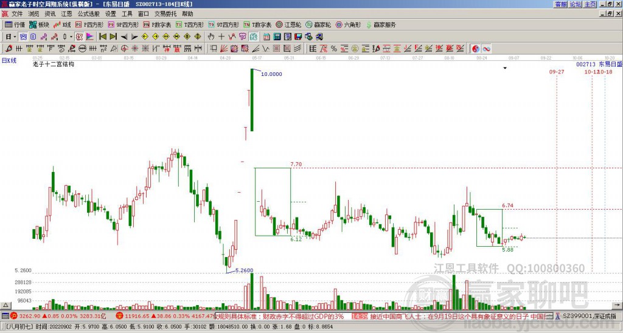Open the 江恩 menu
The image size is (623, 333).
click(67, 14)
